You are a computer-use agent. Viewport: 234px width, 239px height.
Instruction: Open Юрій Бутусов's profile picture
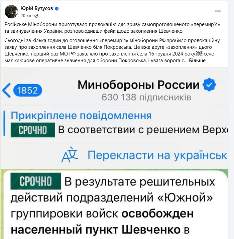[x=11, y=11]
